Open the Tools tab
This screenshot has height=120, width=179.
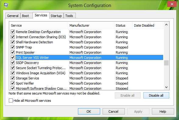[x=69, y=16]
